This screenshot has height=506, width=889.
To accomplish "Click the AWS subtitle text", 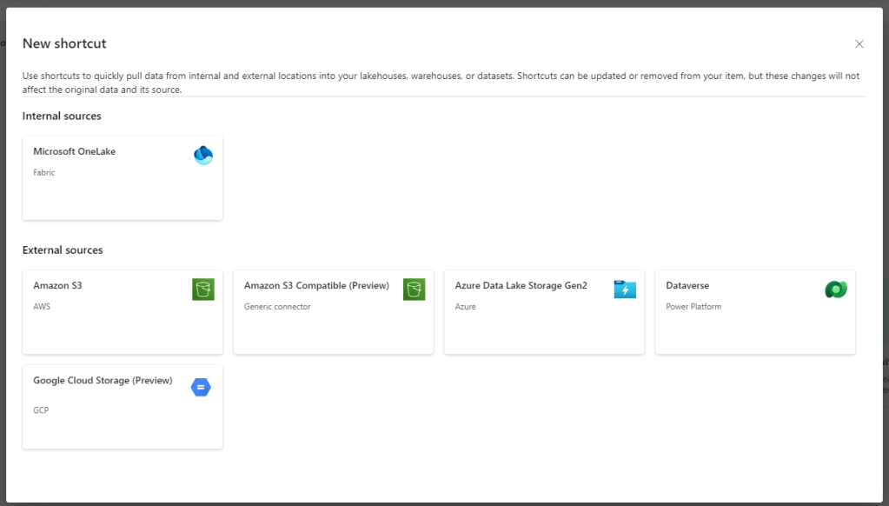I will (42, 307).
